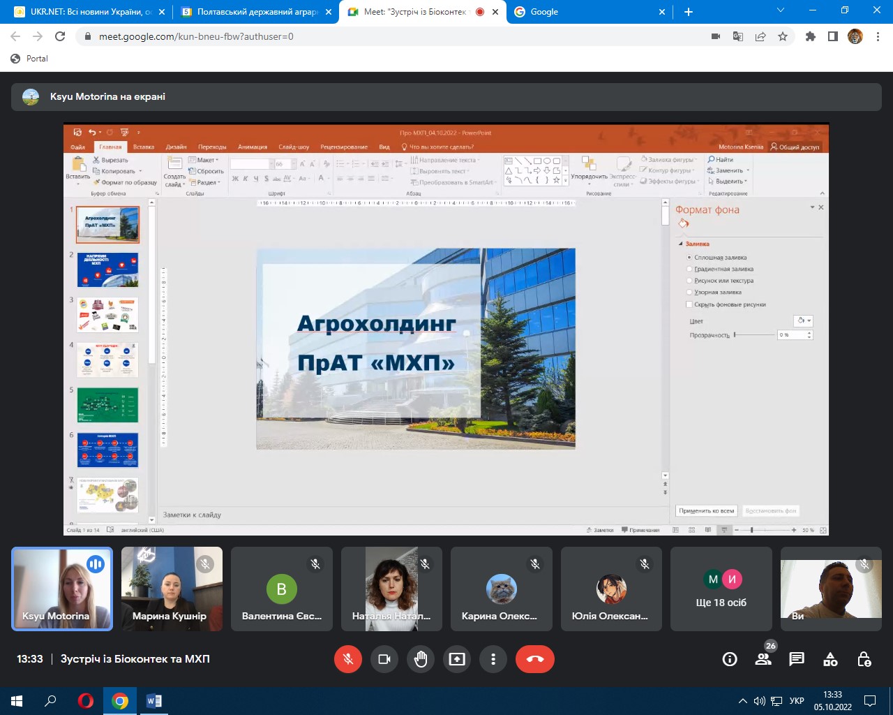Open the Chrome extensions puzzle icon
The image size is (893, 715).
coord(811,36)
